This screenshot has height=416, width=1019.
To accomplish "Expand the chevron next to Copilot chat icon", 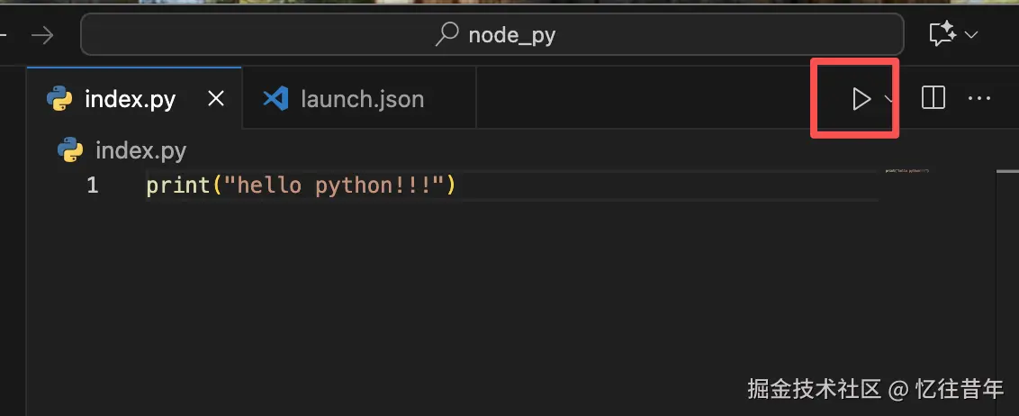I will tap(971, 35).
